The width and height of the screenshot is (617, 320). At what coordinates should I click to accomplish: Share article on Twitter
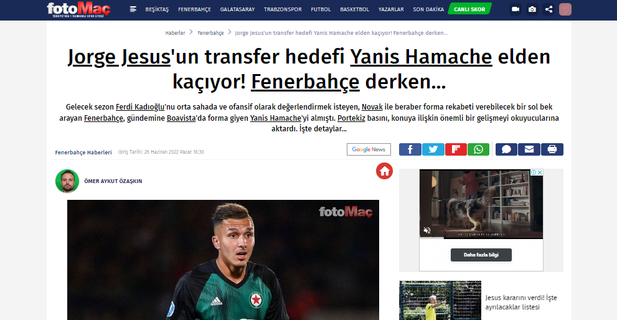pyautogui.click(x=433, y=149)
